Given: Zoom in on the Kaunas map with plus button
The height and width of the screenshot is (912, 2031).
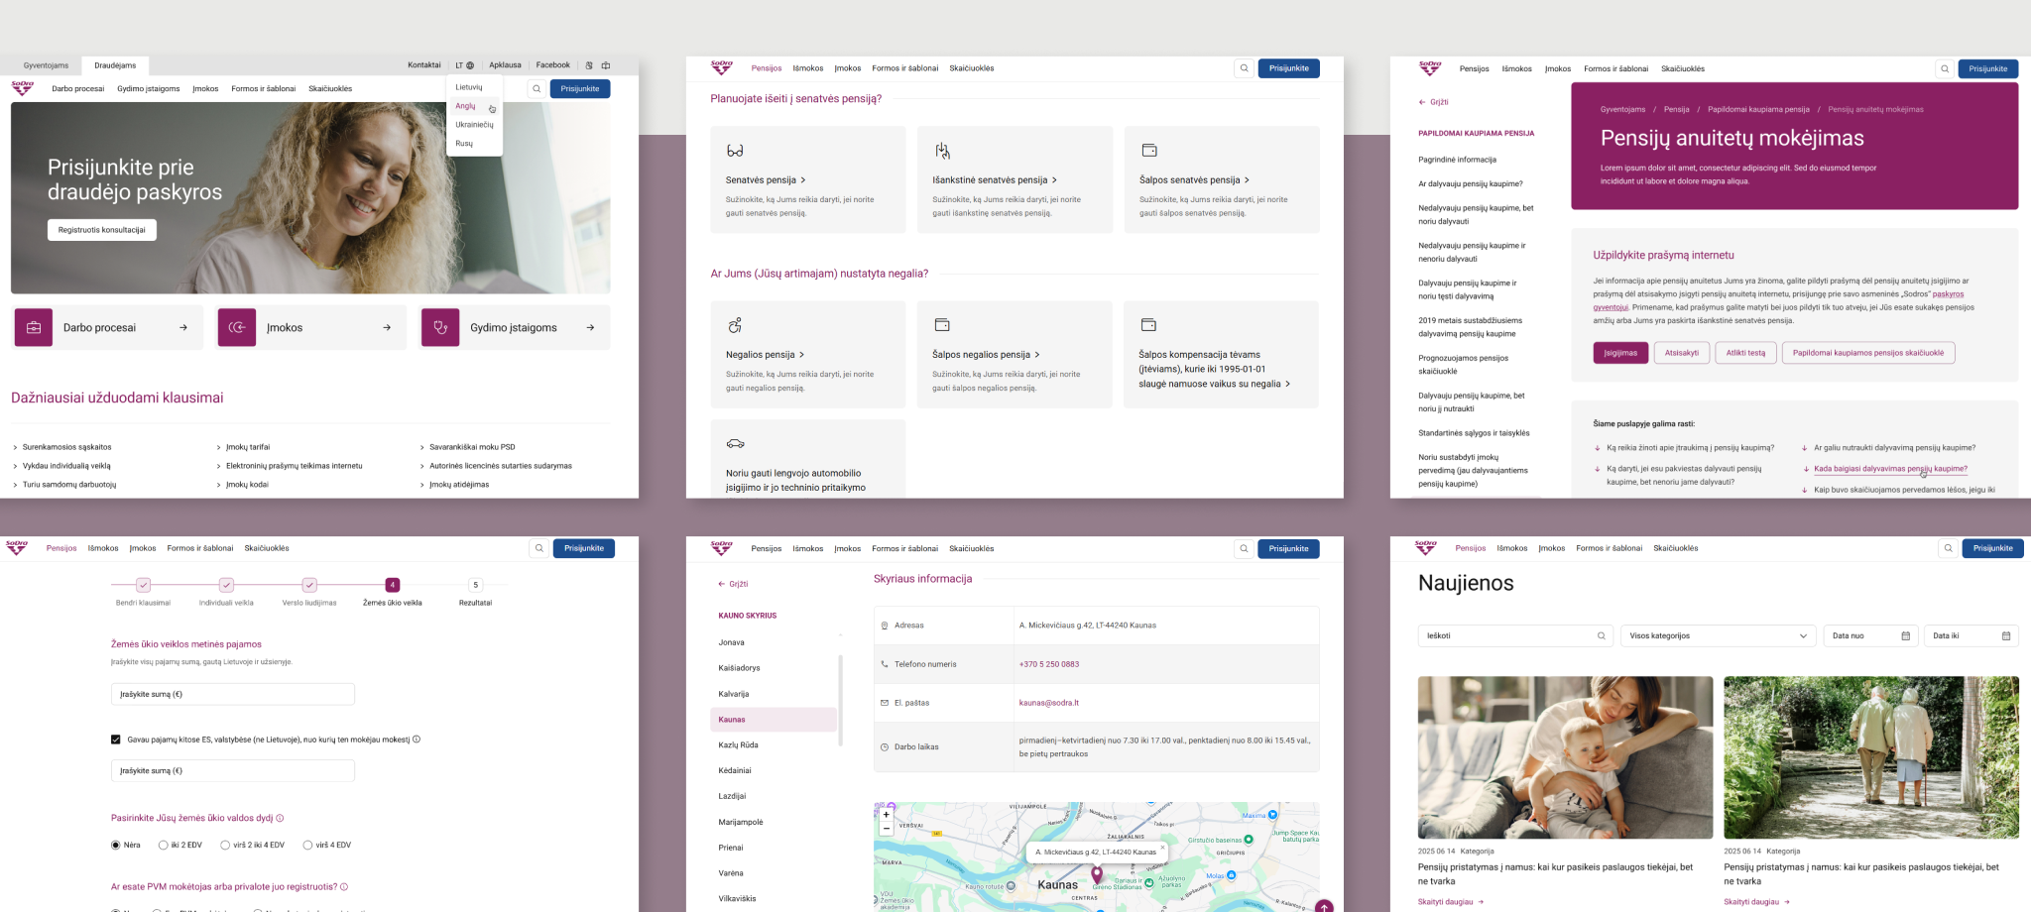Looking at the screenshot, I should [886, 815].
